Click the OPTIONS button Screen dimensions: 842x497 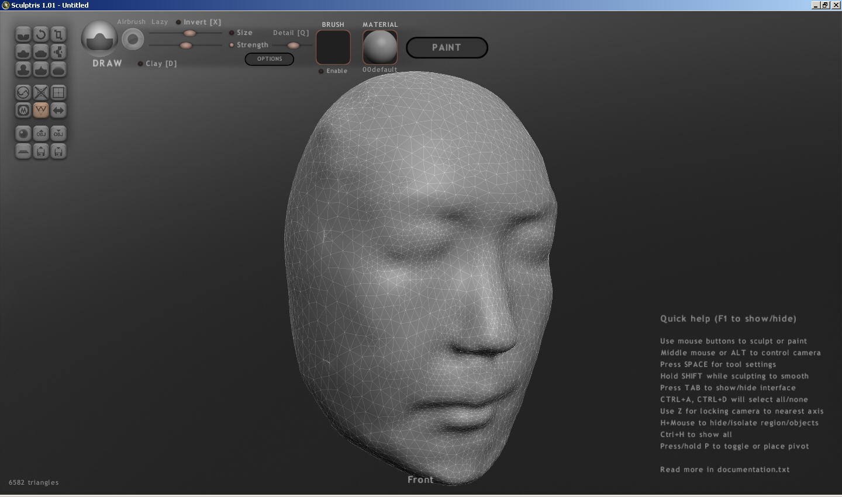tap(269, 59)
